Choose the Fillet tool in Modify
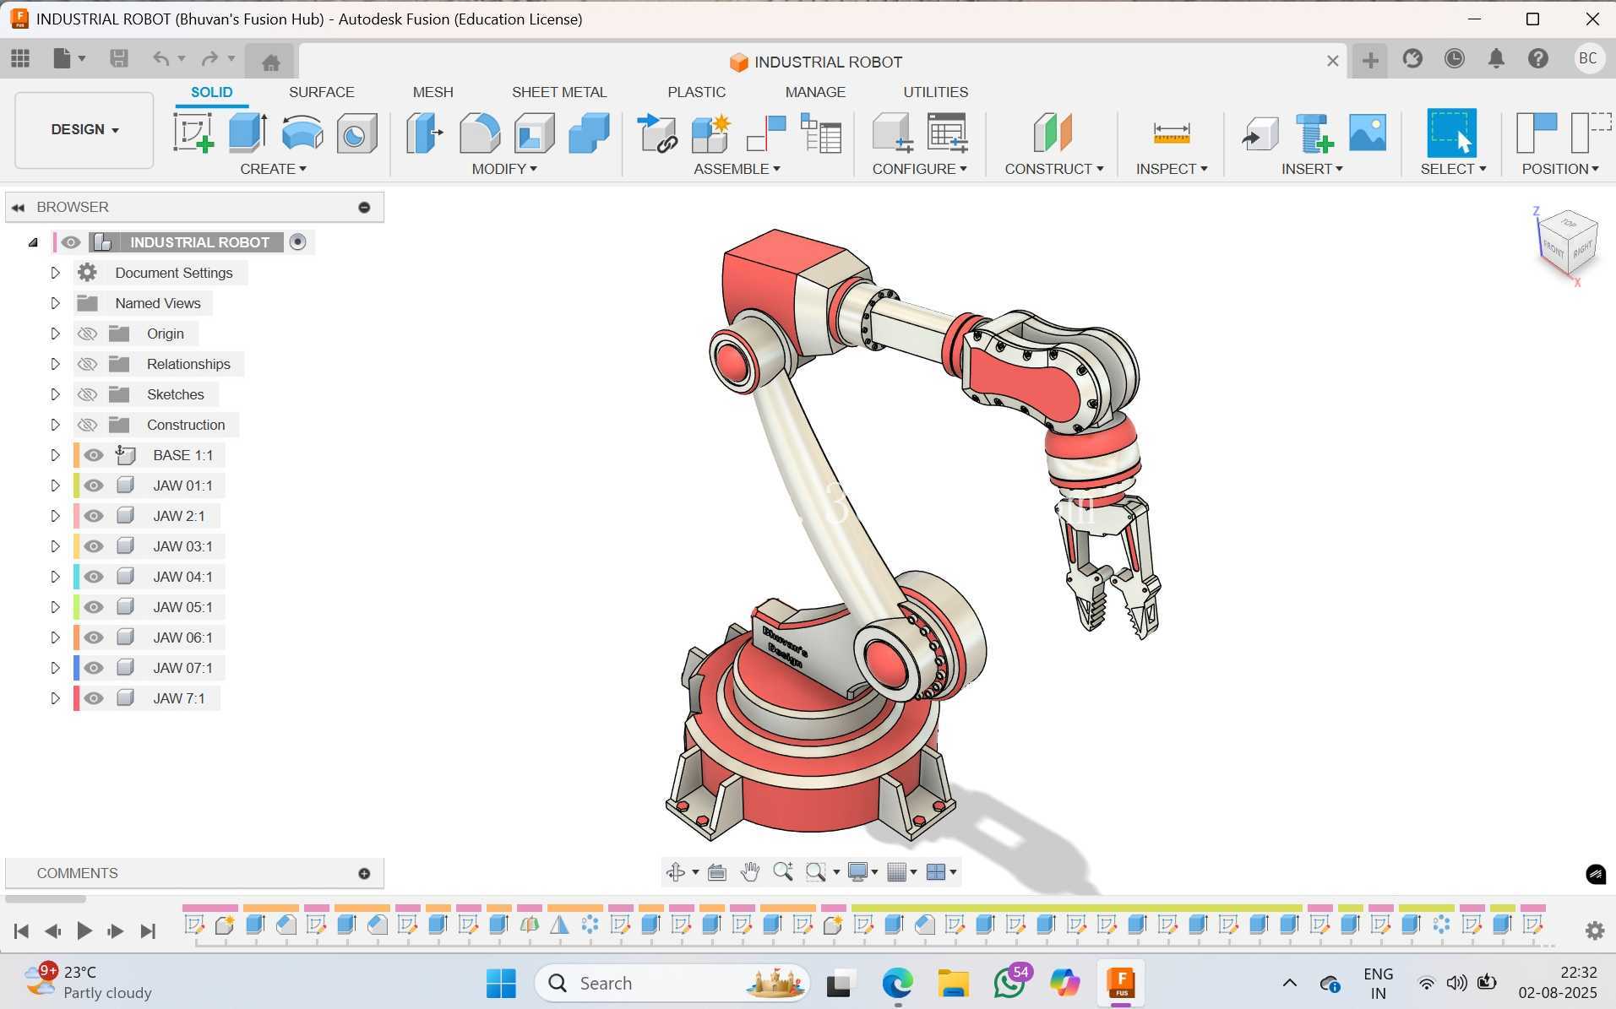Viewport: 1616px width, 1009px height. 480,133
